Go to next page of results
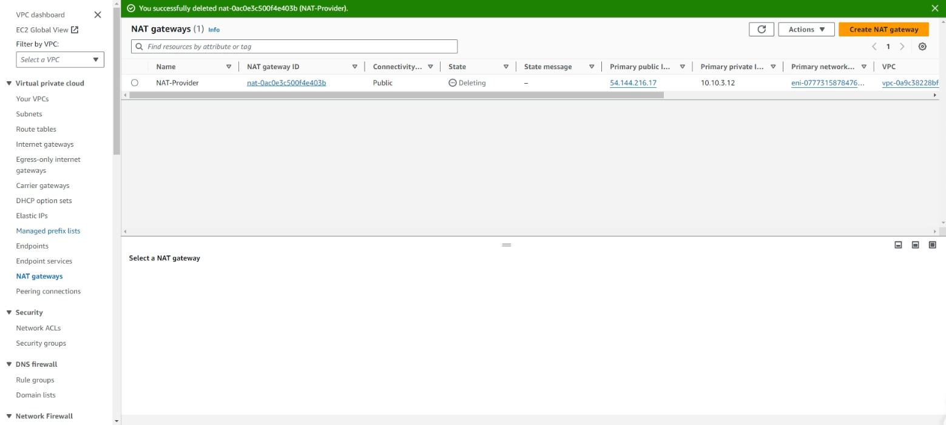946x425 pixels. pyautogui.click(x=902, y=47)
